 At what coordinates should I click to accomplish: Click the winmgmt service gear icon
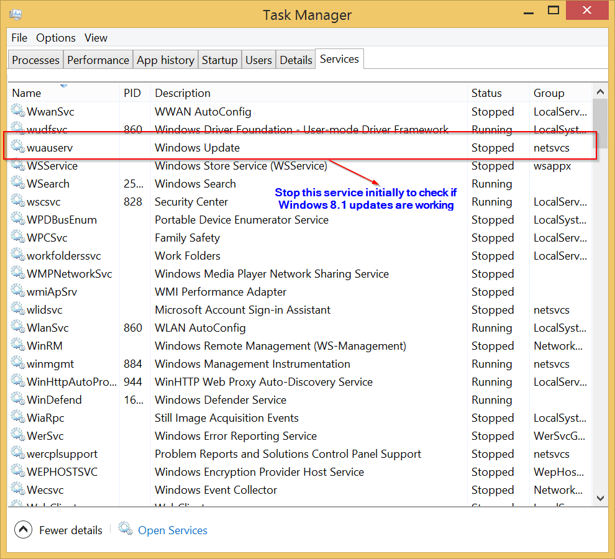pyautogui.click(x=18, y=364)
